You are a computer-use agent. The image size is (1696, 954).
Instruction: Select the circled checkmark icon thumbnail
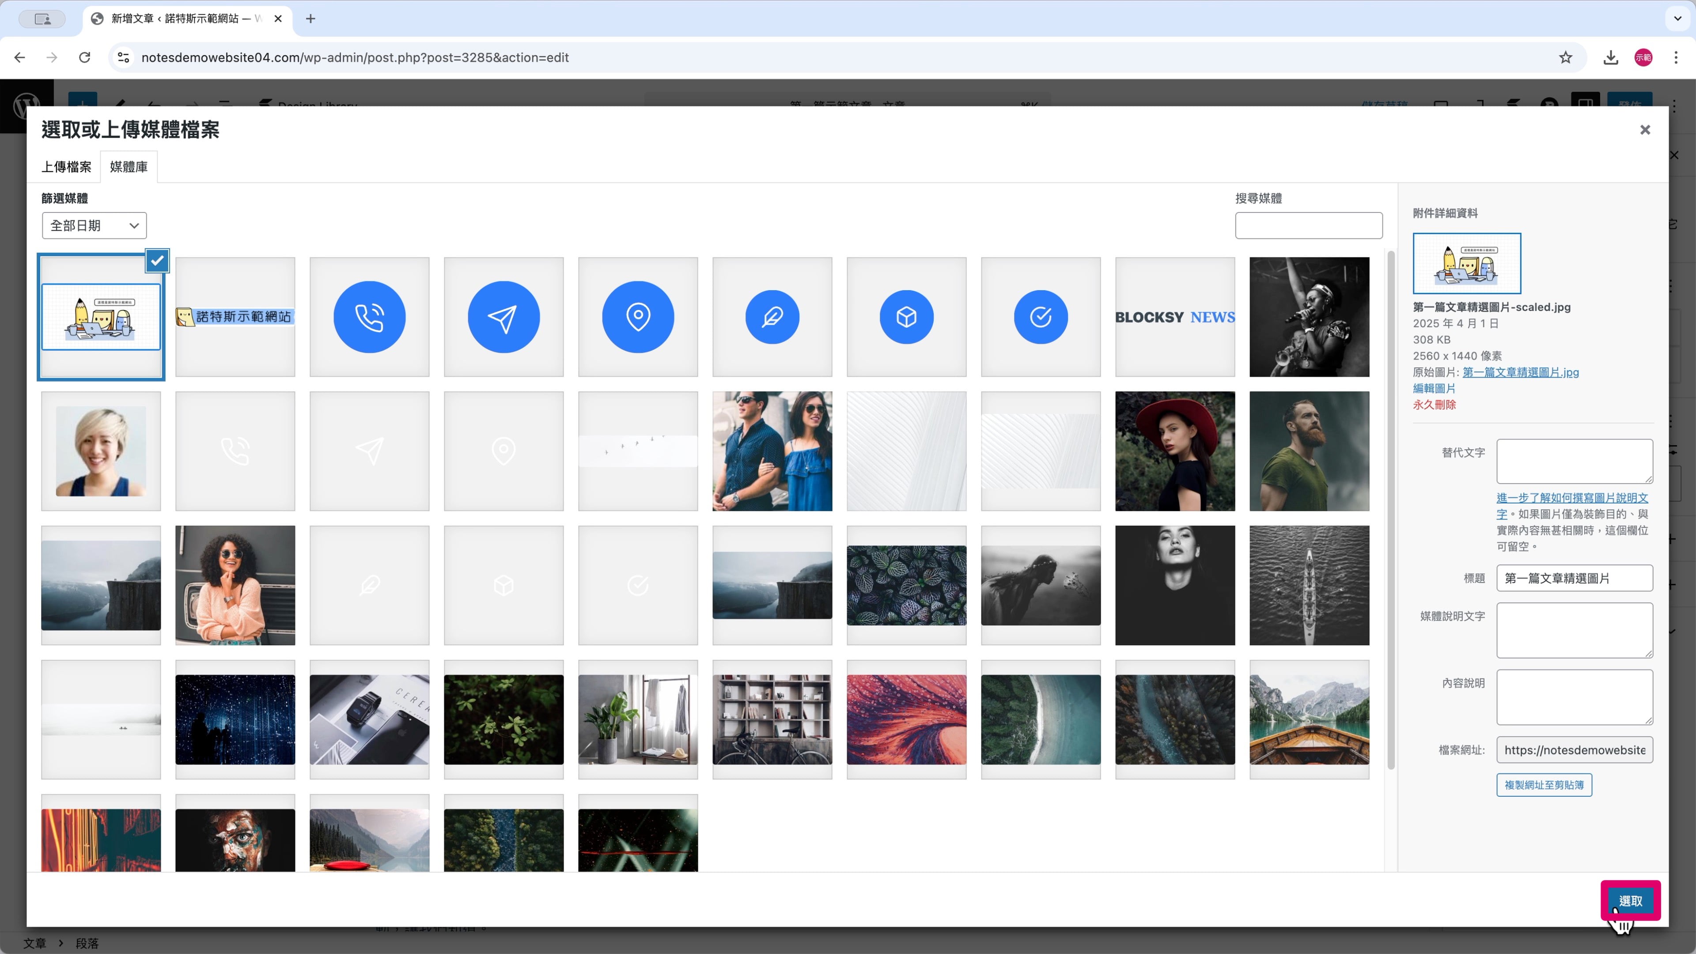click(x=1040, y=317)
